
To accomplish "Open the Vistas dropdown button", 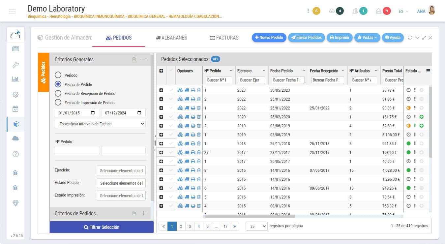I will click(x=367, y=38).
